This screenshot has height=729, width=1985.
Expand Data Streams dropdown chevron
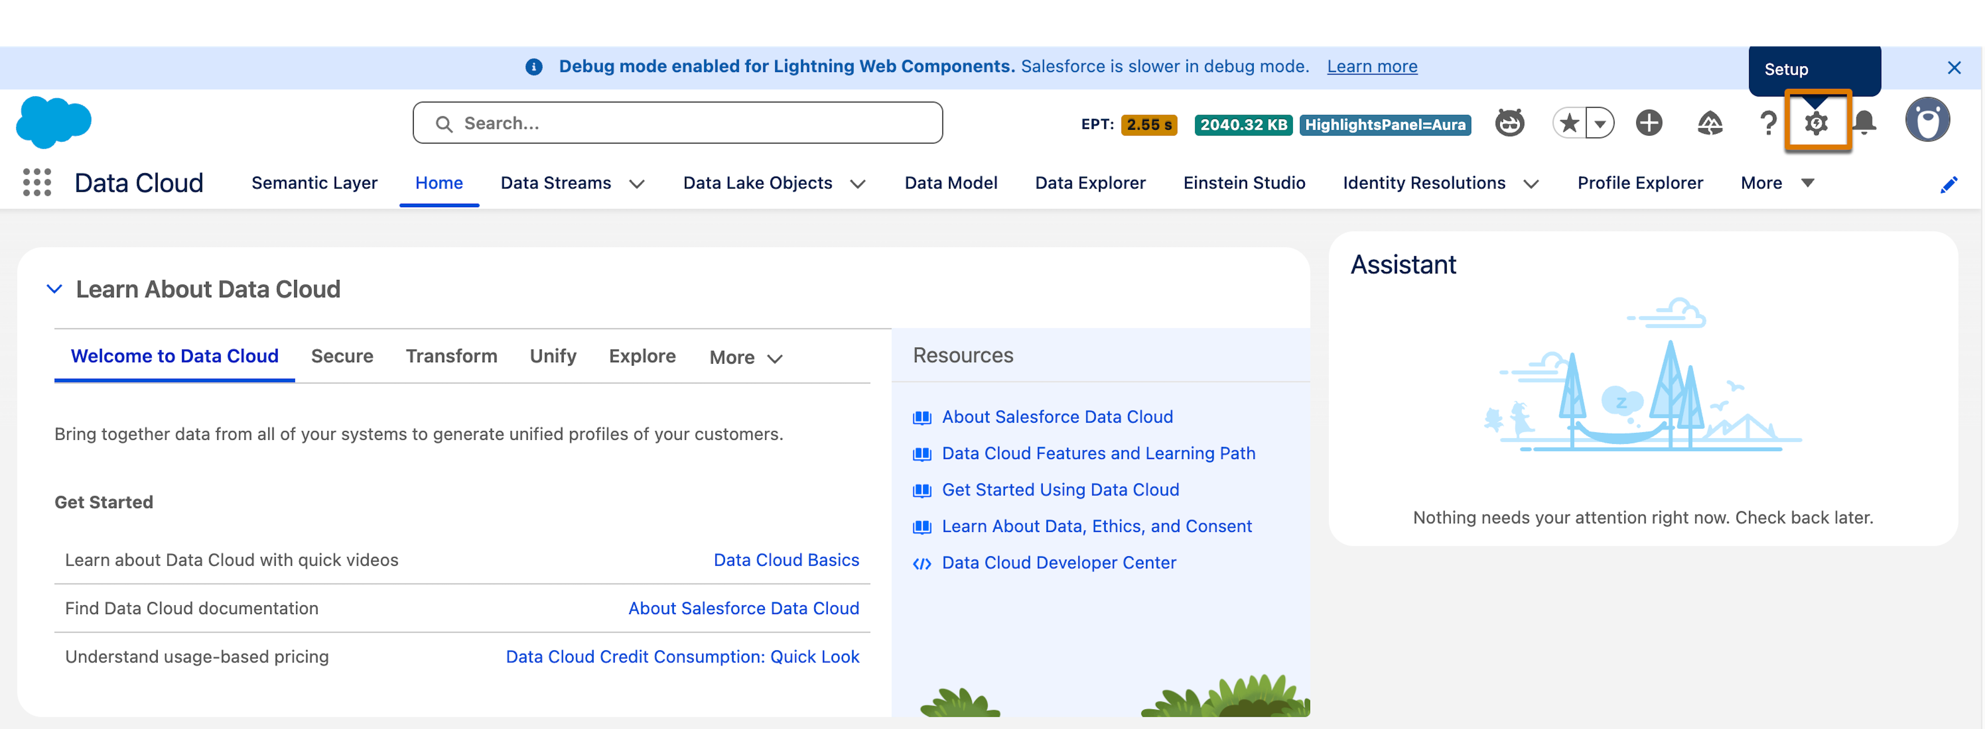tap(637, 184)
